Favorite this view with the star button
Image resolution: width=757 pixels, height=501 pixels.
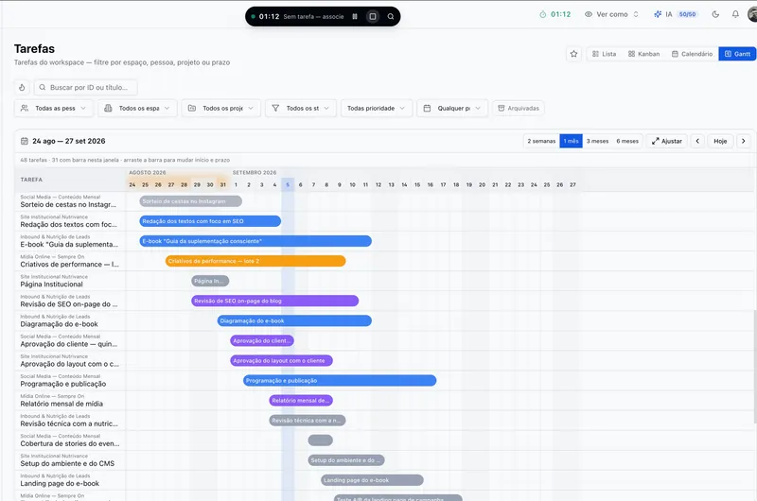coord(573,54)
